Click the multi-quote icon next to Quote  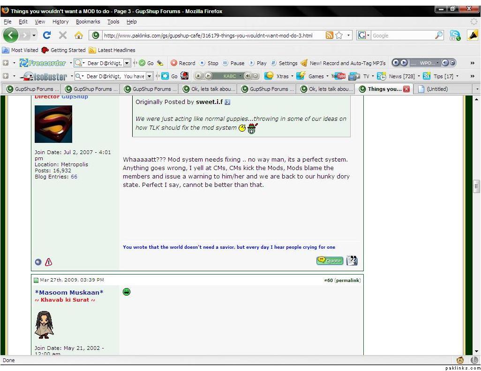(352, 260)
